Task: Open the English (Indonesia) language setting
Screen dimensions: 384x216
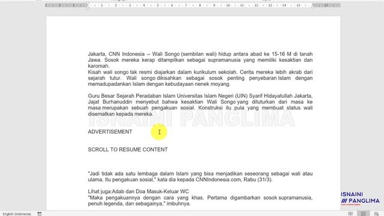Action: pyautogui.click(x=17, y=214)
